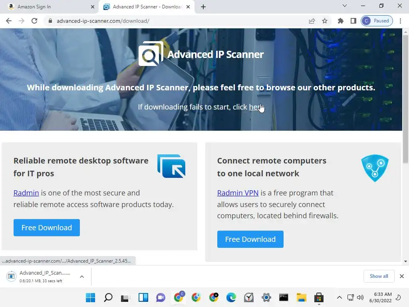The height and width of the screenshot is (307, 409).
Task: Open the Extensions puzzle icon
Action: [340, 21]
